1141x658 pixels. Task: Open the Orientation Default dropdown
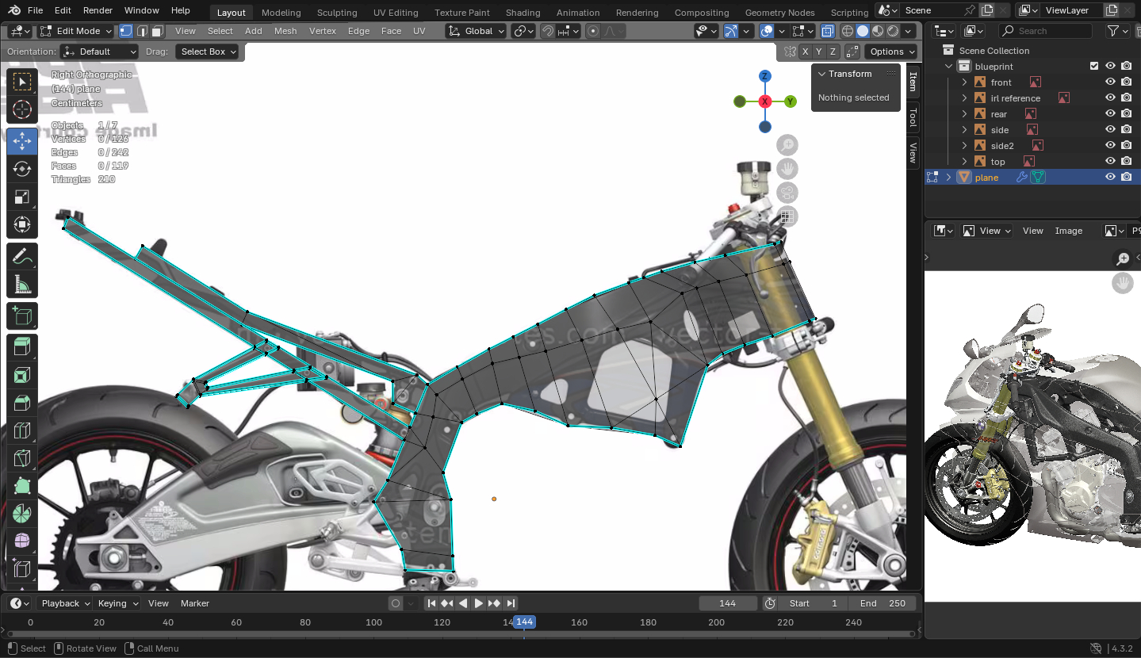100,52
